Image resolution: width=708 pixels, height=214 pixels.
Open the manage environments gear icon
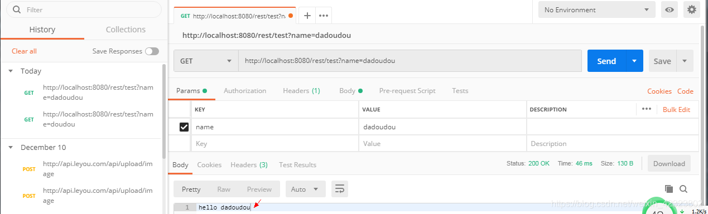click(x=692, y=9)
